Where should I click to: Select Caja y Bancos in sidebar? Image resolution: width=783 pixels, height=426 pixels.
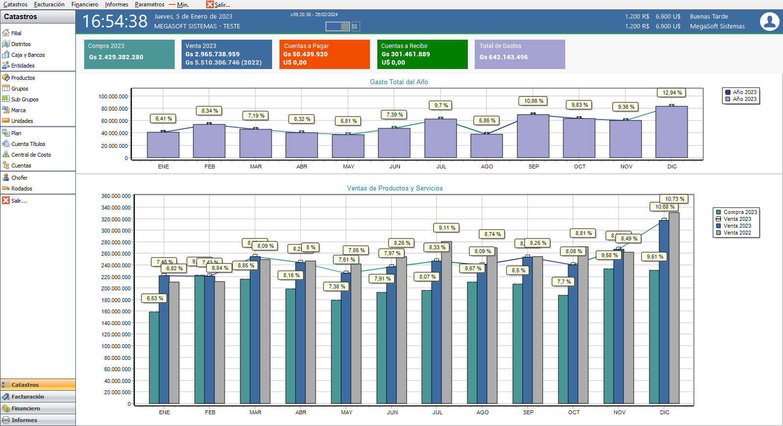click(23, 55)
